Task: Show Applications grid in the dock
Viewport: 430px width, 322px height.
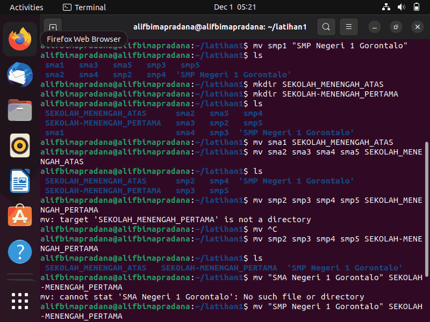Action: click(20, 301)
